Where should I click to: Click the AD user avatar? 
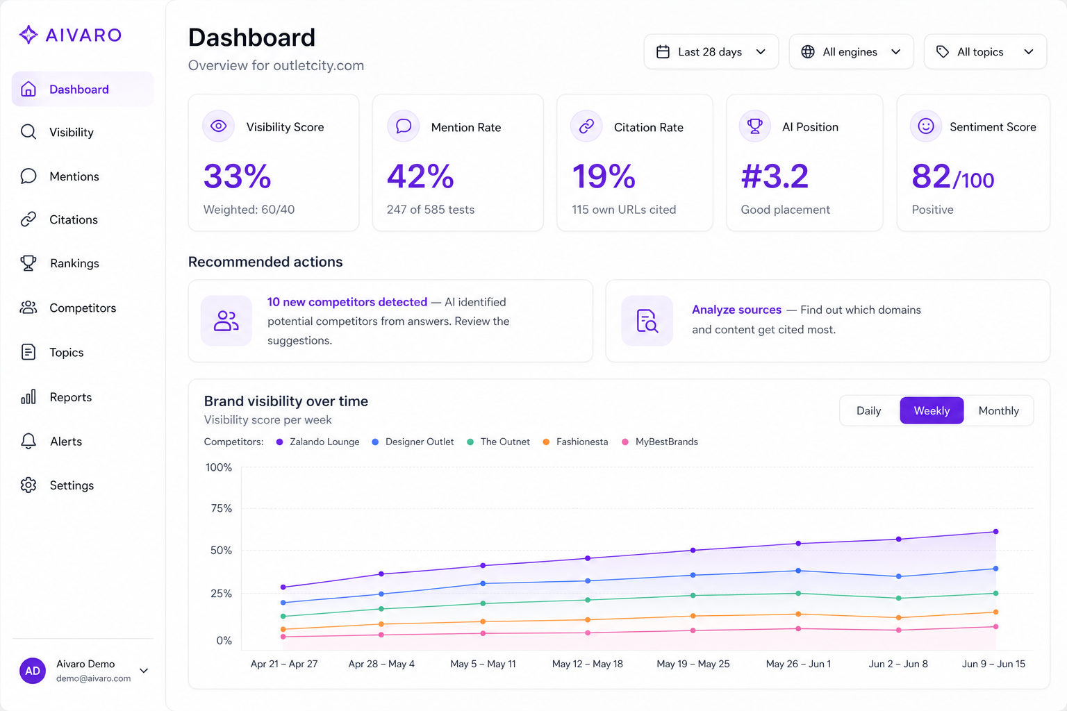click(33, 671)
